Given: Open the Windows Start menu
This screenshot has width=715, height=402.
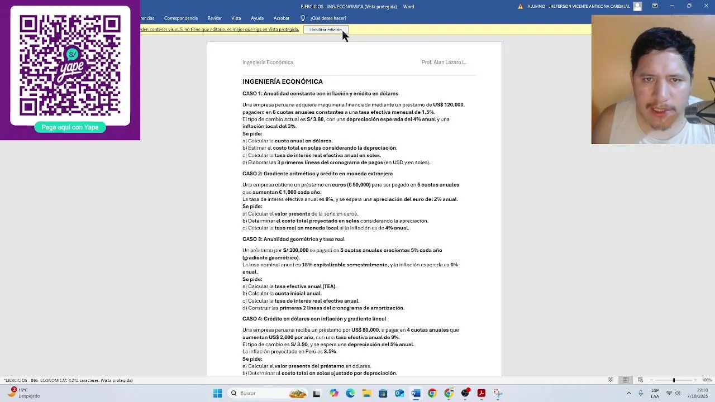Looking at the screenshot, I should click(x=217, y=393).
